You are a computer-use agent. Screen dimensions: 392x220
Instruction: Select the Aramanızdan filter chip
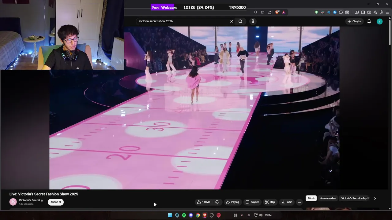(328, 198)
